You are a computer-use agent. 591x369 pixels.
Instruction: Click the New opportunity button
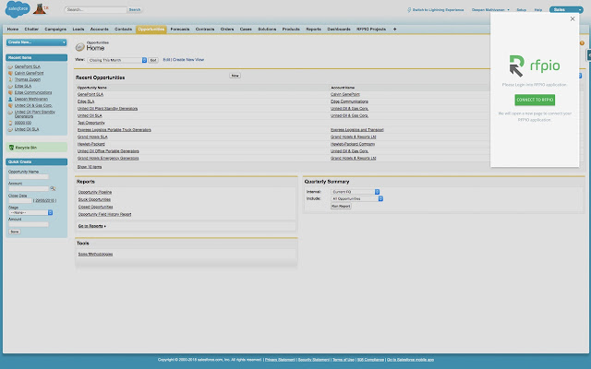[235, 76]
